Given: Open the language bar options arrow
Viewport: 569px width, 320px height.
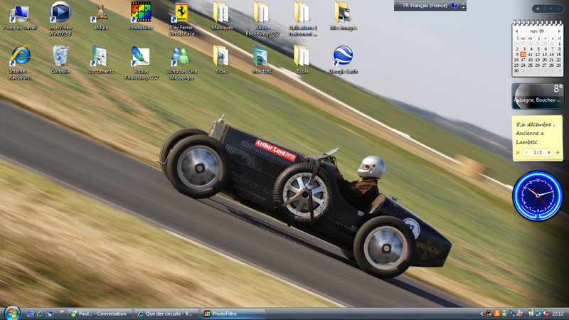Looking at the screenshot, I should coord(464,7).
